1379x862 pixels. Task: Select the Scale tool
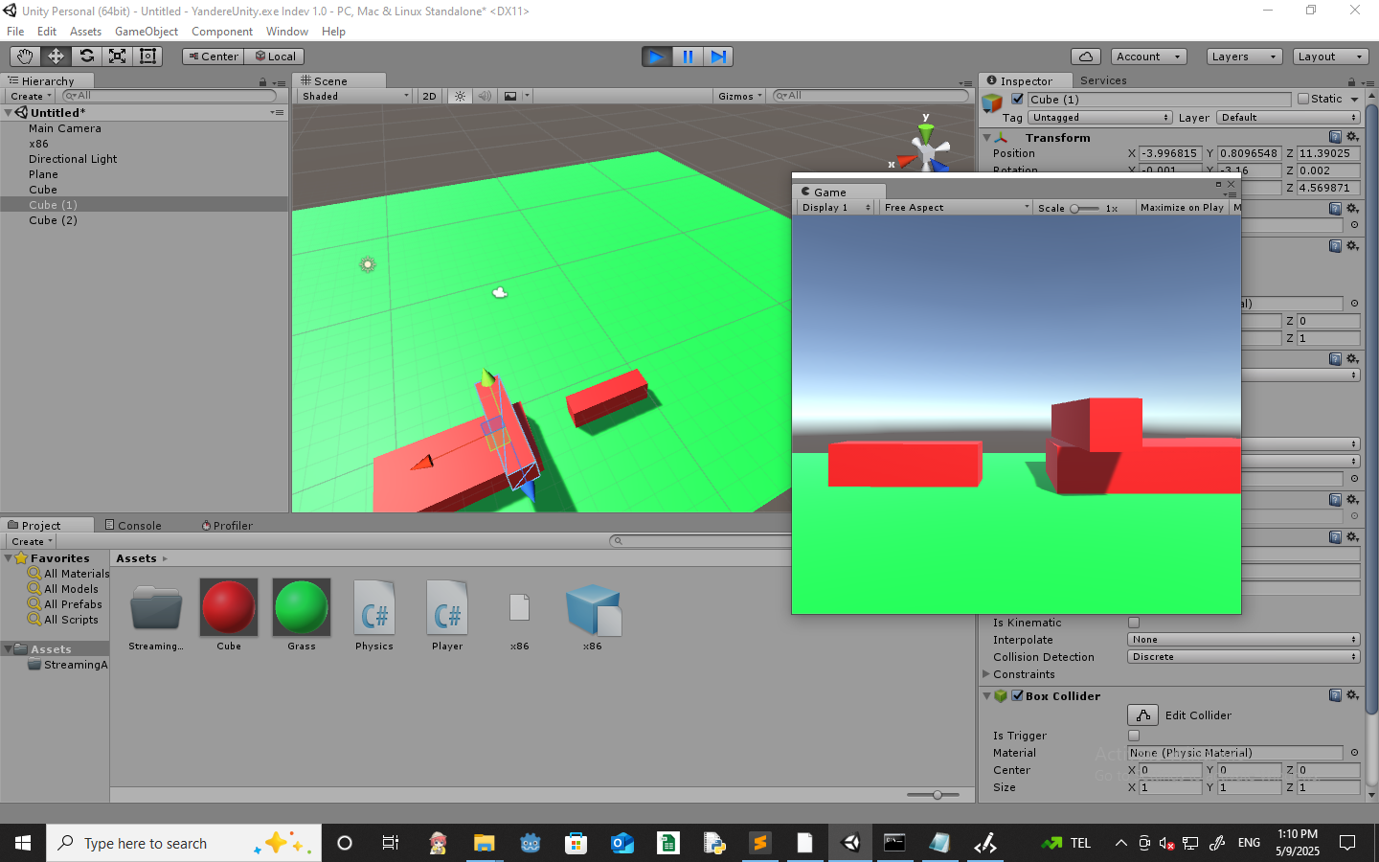click(117, 57)
